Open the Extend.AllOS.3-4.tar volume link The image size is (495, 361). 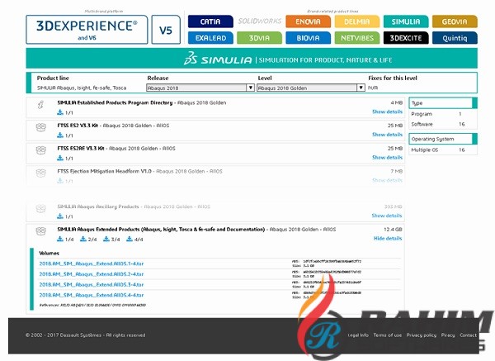tap(92, 284)
